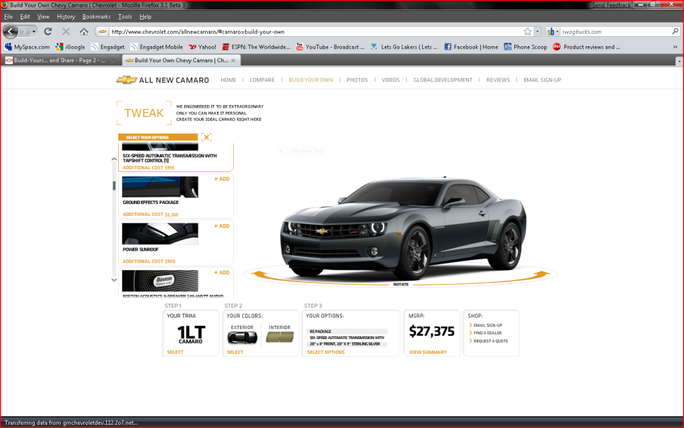684x428 pixels.
Task: Add the Power Sunroof option
Action: (x=221, y=226)
